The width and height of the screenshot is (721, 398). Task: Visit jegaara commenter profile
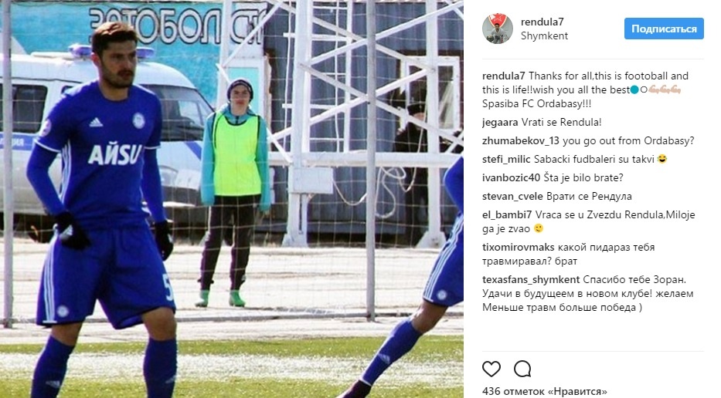tap(500, 123)
